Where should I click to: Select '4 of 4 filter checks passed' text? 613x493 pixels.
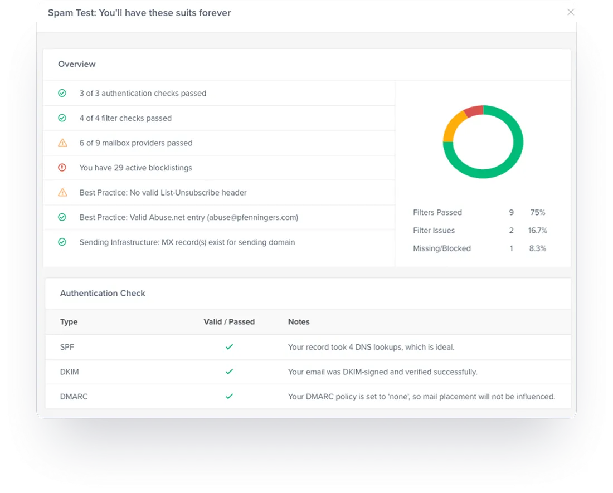coord(125,118)
